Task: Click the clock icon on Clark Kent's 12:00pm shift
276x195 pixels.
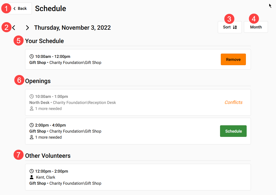Action: pyautogui.click(x=32, y=171)
